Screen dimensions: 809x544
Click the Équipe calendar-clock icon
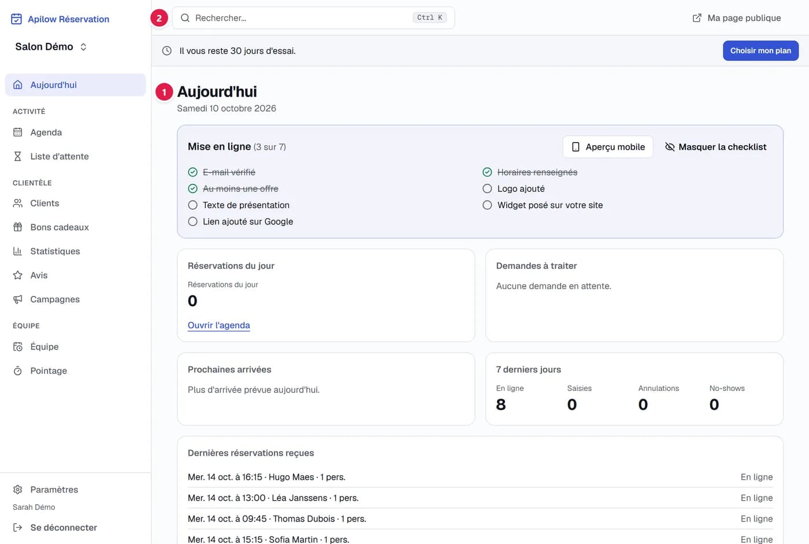pos(18,347)
